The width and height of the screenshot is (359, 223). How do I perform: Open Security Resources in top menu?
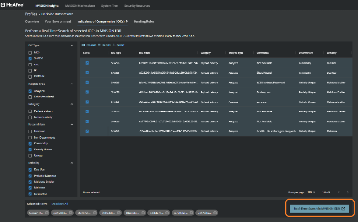[x=137, y=6]
